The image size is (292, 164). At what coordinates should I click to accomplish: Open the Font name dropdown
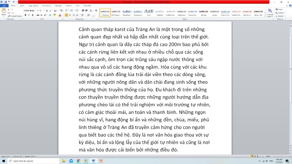[x=37, y=11]
